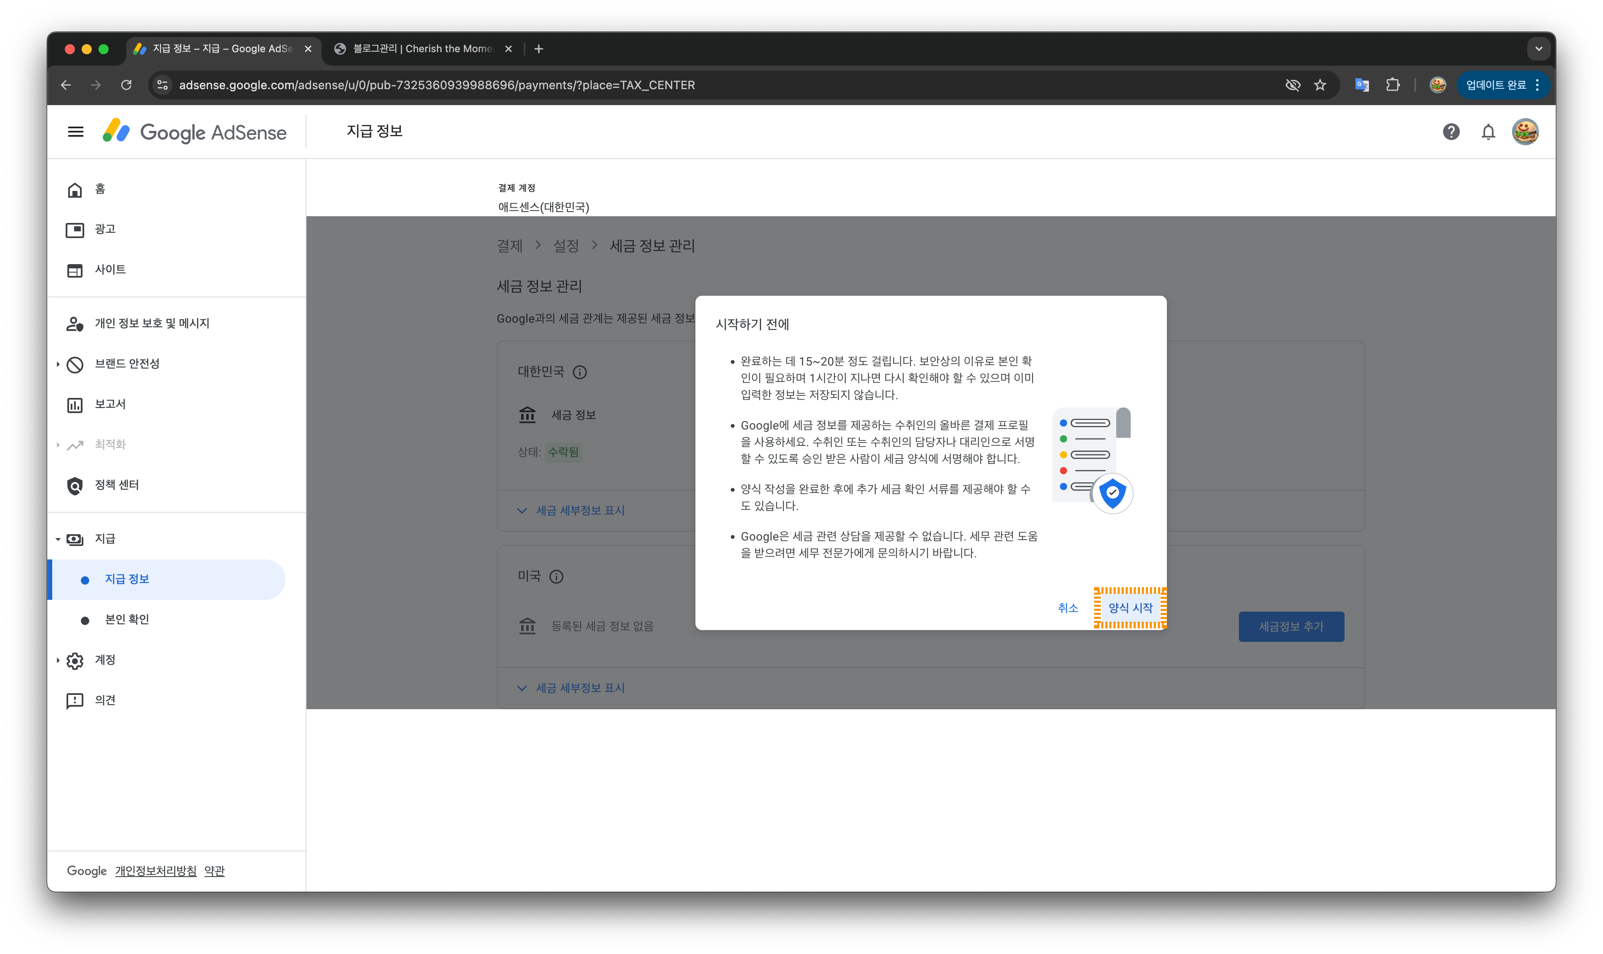Open the AdSense account avatar
Viewport: 1603px width, 954px height.
1525,132
